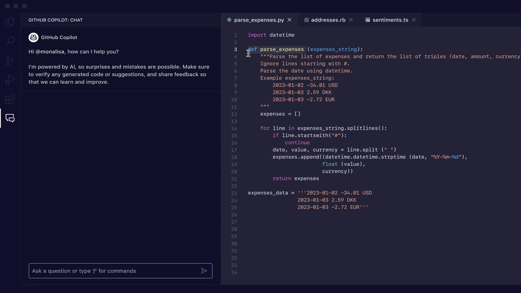
Task: Click 'Ignore lines starting with #.' docstring line
Action: pos(305,64)
